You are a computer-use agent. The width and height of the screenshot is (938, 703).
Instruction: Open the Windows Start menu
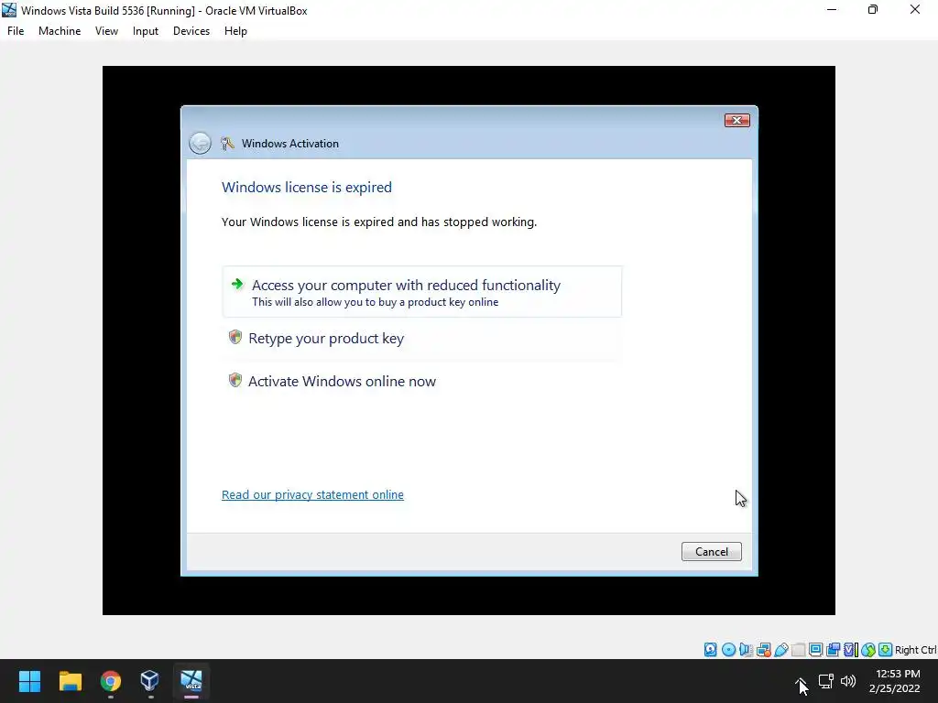tap(29, 681)
